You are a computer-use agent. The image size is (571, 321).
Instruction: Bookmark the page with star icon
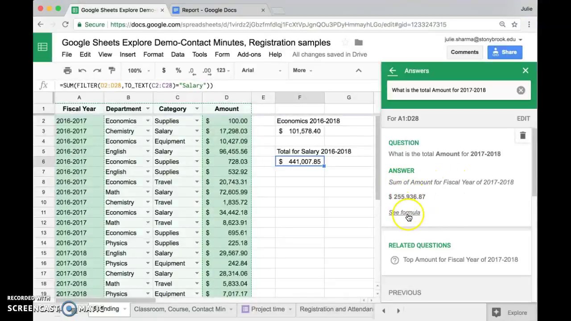514,25
